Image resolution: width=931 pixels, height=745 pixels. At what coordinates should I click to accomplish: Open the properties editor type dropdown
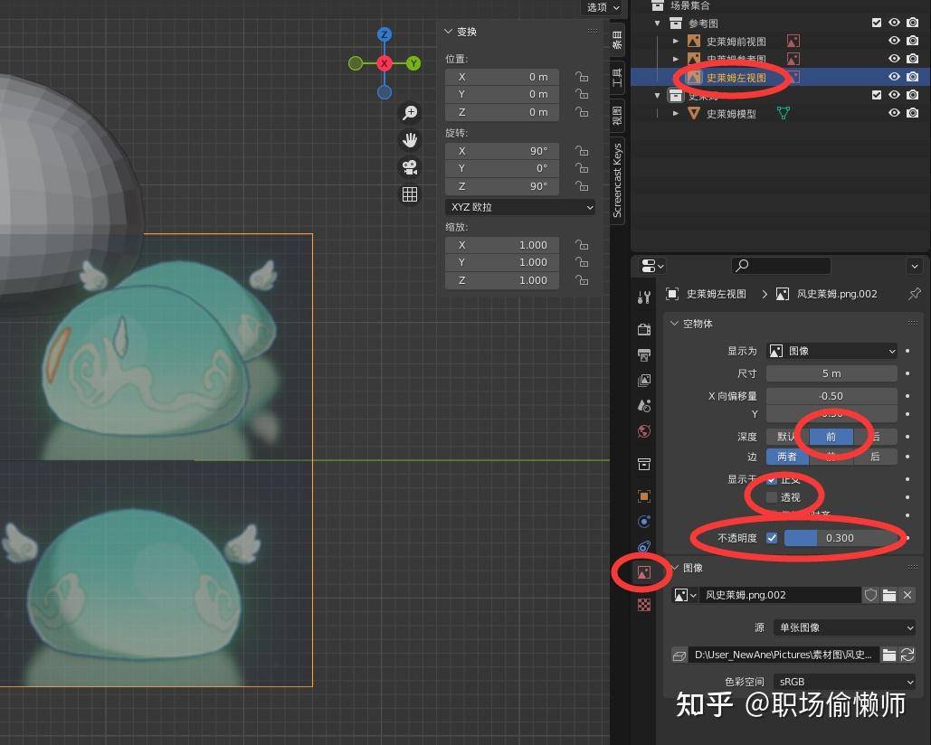click(652, 266)
